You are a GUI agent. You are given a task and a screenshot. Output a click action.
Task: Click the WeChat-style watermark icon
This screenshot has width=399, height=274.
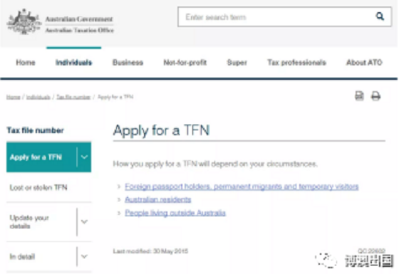[326, 260]
